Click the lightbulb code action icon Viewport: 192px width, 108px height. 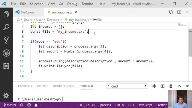(x=33, y=26)
